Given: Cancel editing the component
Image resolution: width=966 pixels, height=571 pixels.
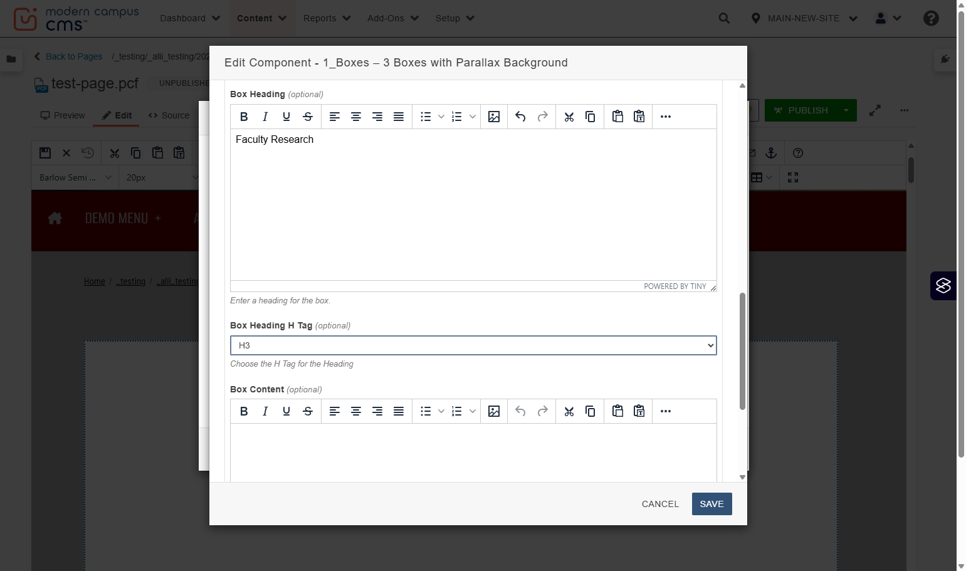Looking at the screenshot, I should (660, 504).
